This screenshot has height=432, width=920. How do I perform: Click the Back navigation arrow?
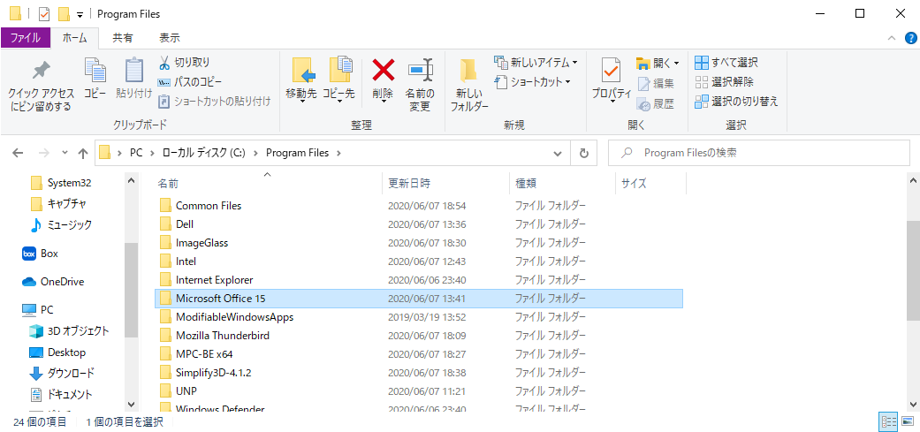(19, 154)
